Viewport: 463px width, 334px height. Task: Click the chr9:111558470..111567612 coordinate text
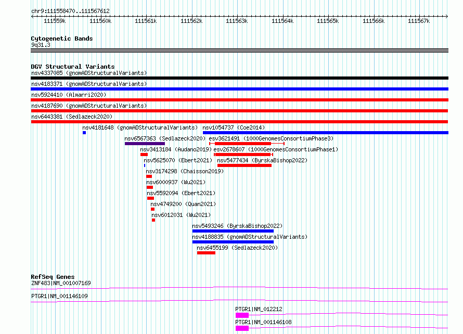pyautogui.click(x=70, y=11)
